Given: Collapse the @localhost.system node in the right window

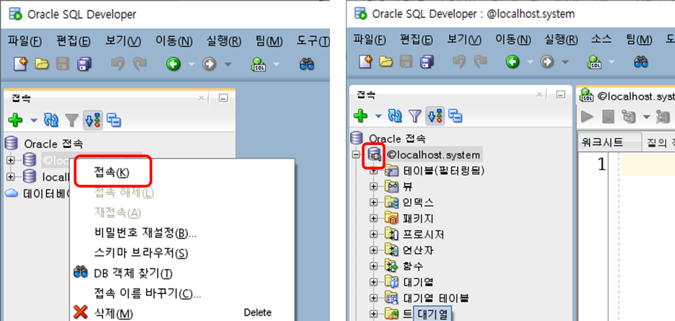Looking at the screenshot, I should coord(356,154).
